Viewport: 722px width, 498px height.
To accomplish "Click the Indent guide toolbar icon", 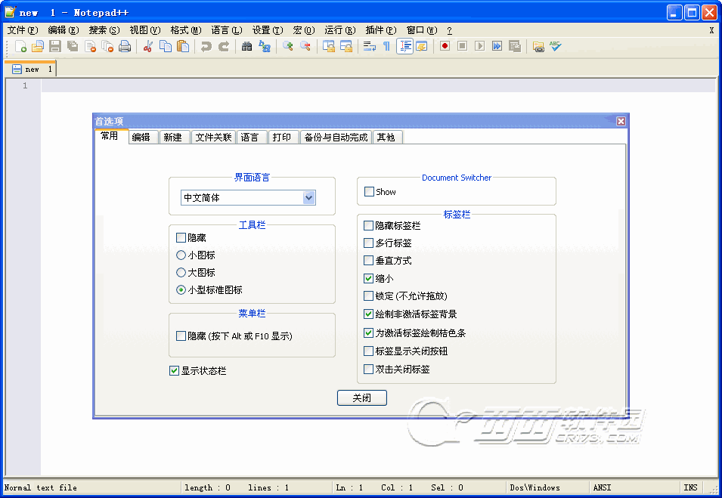I will coord(404,46).
